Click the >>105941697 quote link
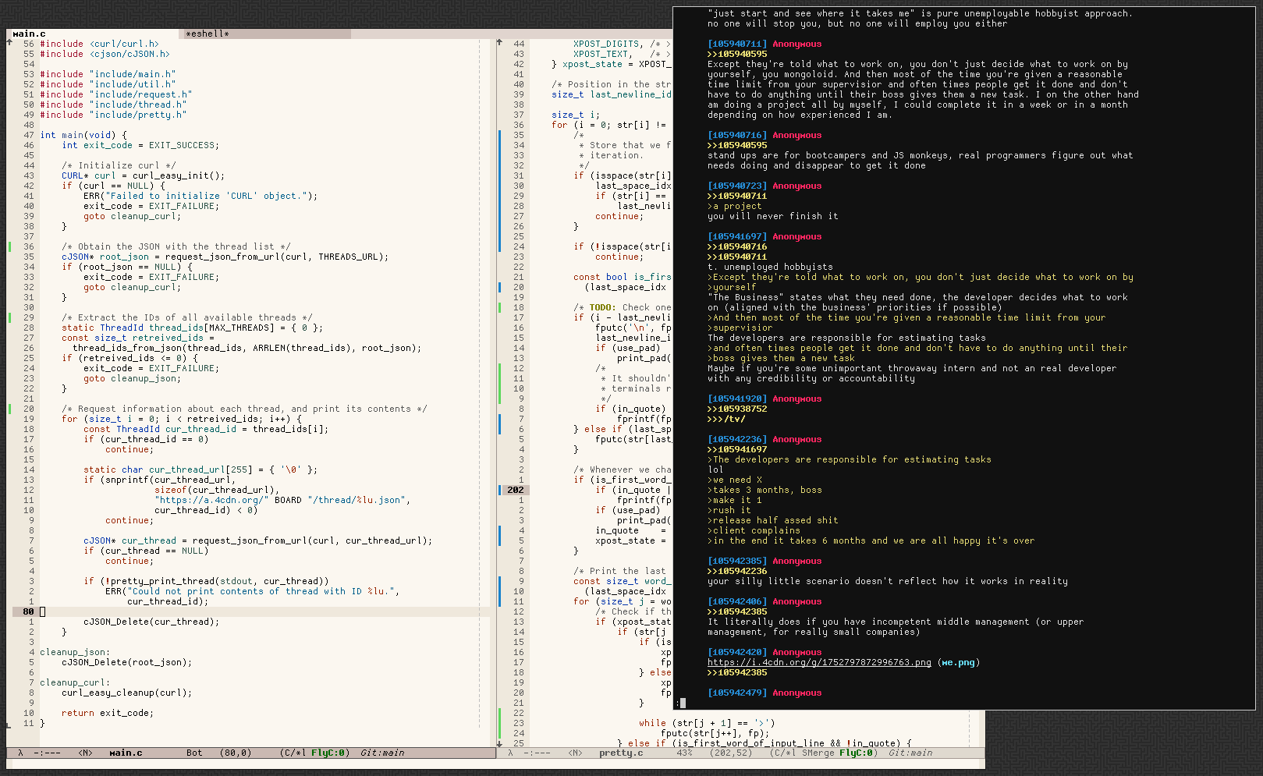Viewport: 1263px width, 776px height. 737,449
